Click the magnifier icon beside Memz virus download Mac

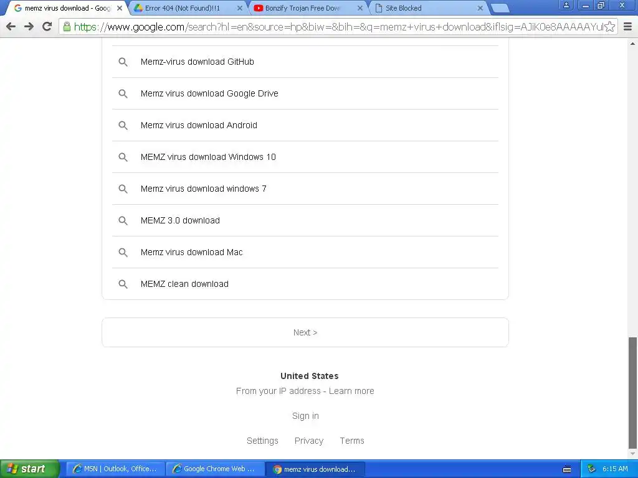coord(123,252)
